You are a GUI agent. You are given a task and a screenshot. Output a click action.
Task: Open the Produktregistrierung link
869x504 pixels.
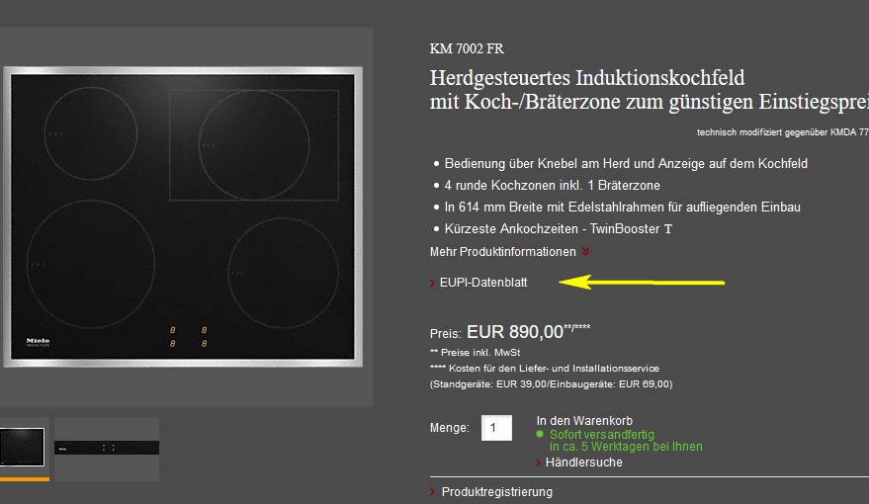coord(496,492)
